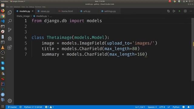Open OBS Studio from the dock
The width and height of the screenshot is (194, 109).
[3, 53]
